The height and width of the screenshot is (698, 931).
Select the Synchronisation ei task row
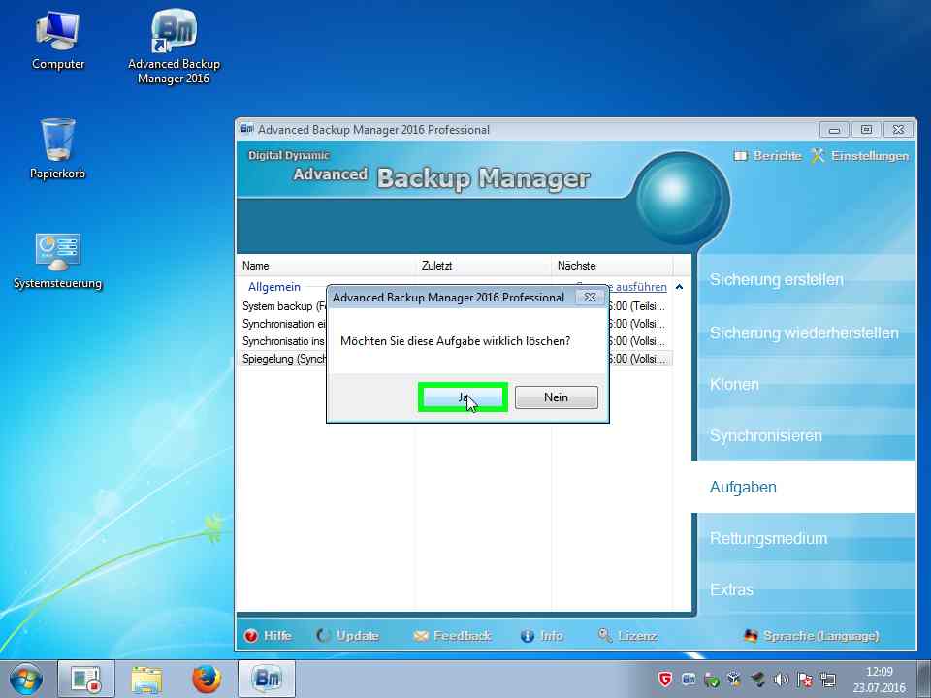click(x=455, y=324)
